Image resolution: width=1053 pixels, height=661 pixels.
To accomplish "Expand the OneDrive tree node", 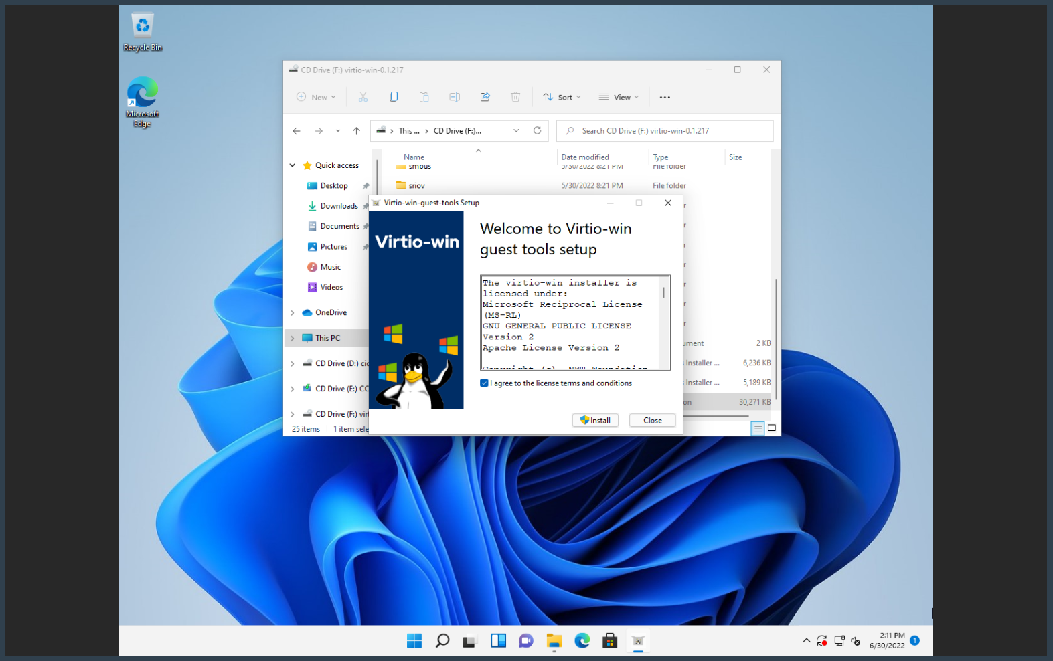I will (x=293, y=312).
